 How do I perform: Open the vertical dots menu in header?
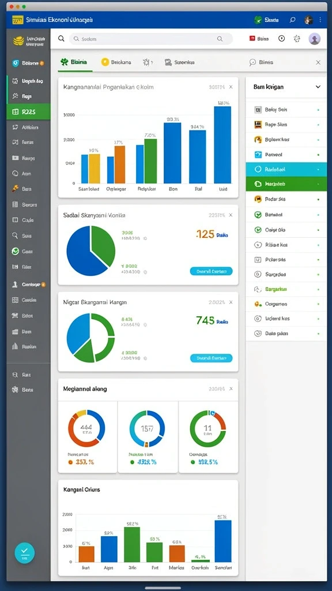click(320, 20)
